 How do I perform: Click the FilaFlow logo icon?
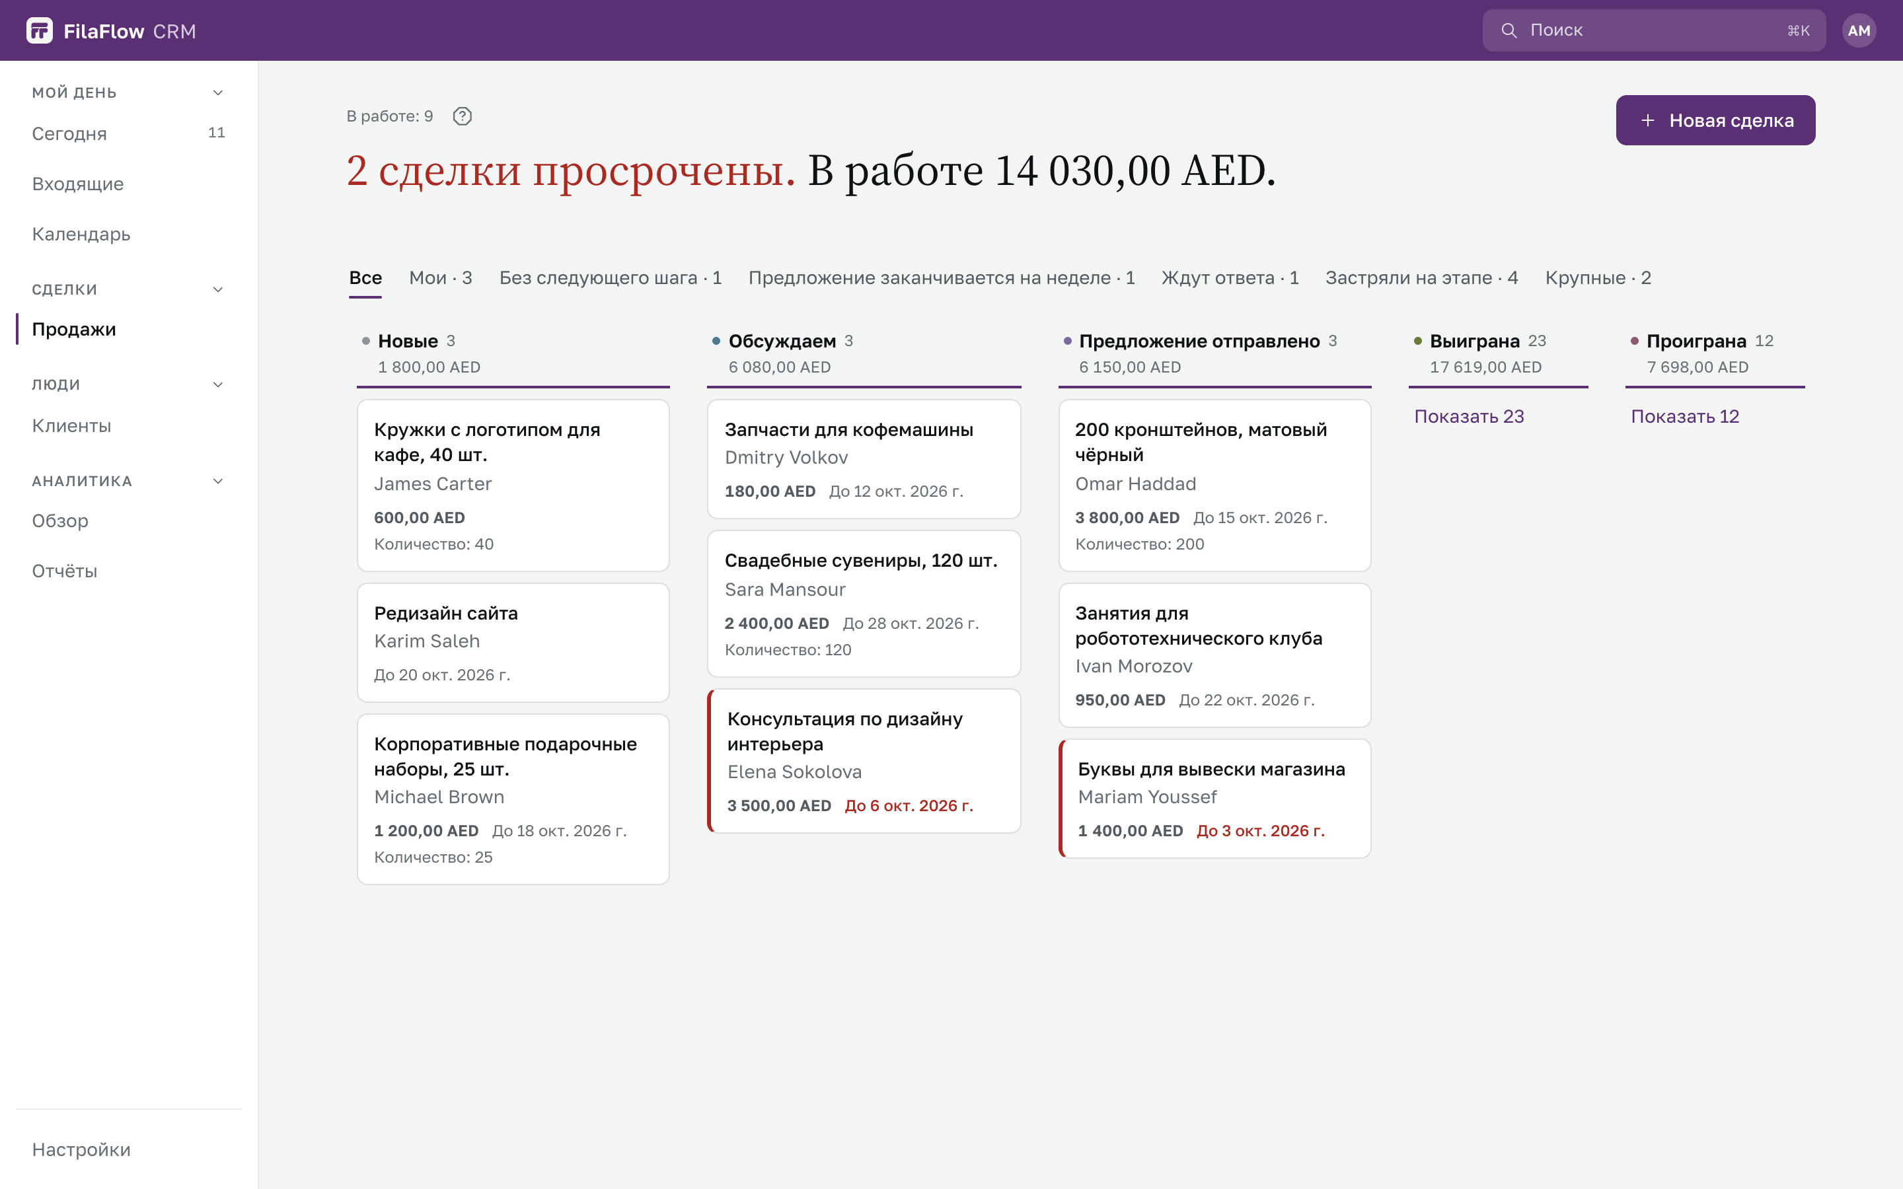tap(40, 30)
